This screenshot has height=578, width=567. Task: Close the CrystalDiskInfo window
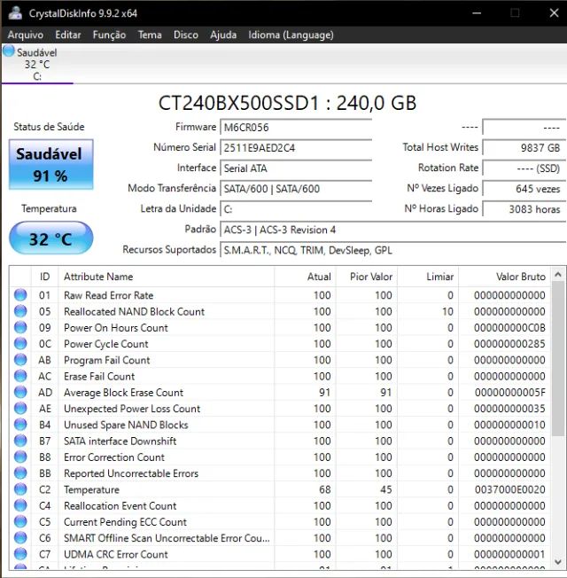(554, 13)
